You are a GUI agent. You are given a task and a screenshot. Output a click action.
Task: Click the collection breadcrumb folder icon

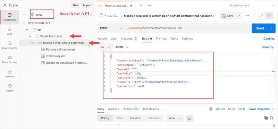pyautogui.click(x=101, y=15)
